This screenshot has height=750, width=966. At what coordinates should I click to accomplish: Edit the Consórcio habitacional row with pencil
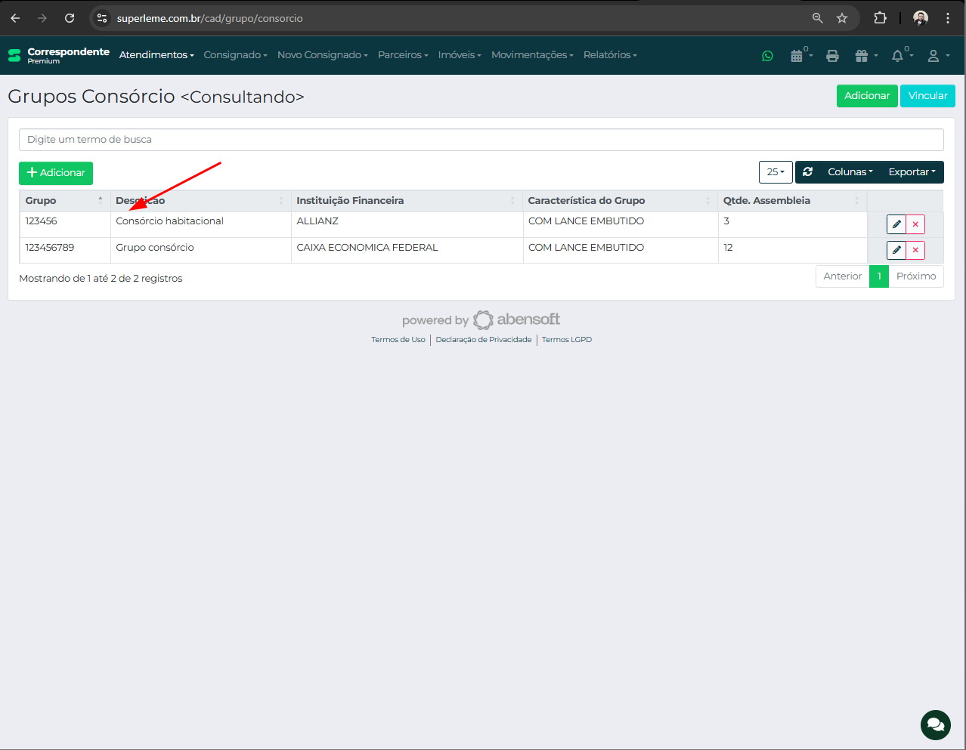pos(896,224)
